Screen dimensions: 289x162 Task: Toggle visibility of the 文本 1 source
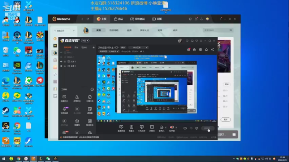61,62
